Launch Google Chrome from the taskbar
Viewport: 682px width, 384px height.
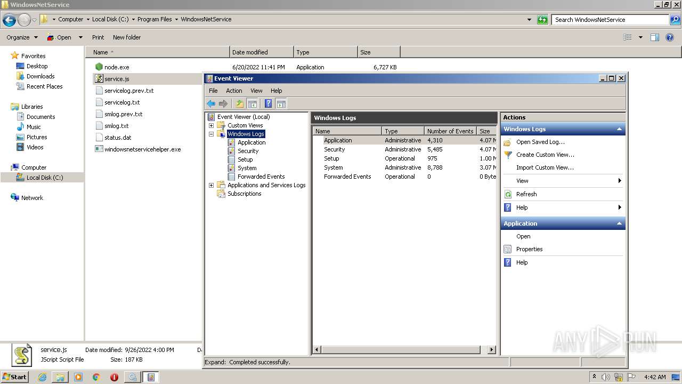[96, 377]
